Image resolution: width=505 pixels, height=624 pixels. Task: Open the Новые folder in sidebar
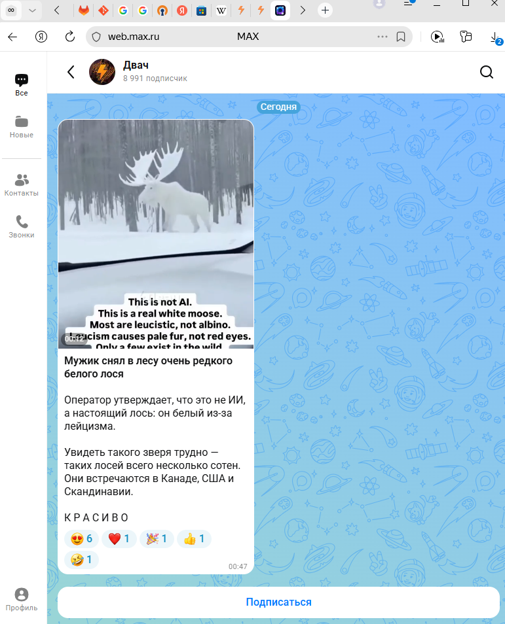[22, 127]
